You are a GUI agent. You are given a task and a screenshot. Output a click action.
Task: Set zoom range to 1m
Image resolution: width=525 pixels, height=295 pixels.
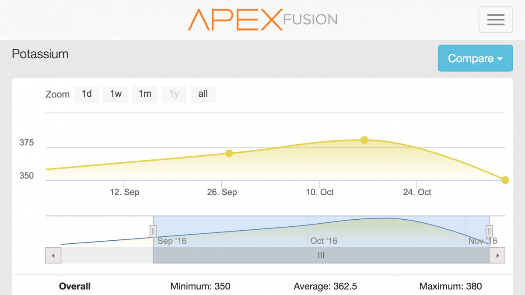[145, 94]
